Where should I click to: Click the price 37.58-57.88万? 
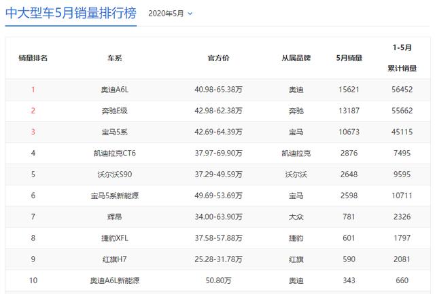pyautogui.click(x=218, y=238)
